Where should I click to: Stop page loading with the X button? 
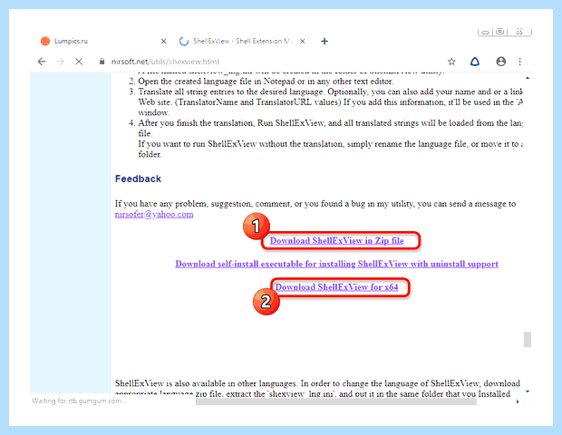(79, 62)
